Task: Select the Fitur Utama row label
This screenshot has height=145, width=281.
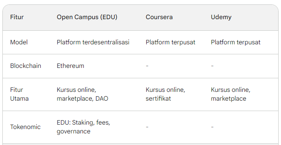Action: point(20,94)
